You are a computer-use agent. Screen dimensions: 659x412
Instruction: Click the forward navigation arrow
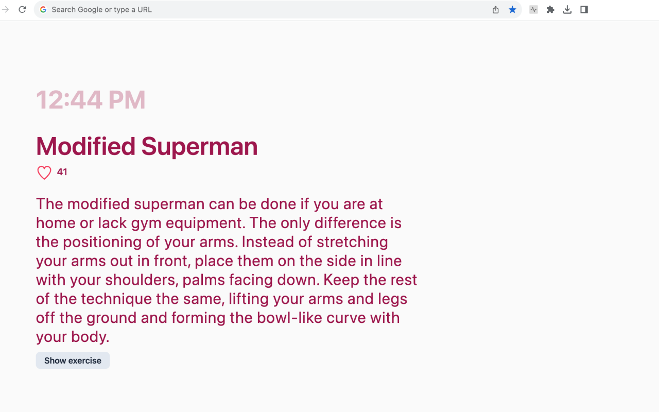(5, 9)
